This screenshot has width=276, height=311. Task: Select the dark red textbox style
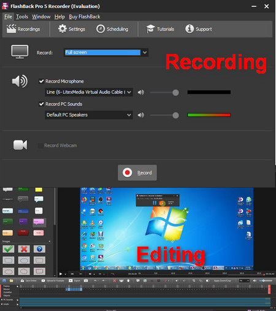click(23, 232)
